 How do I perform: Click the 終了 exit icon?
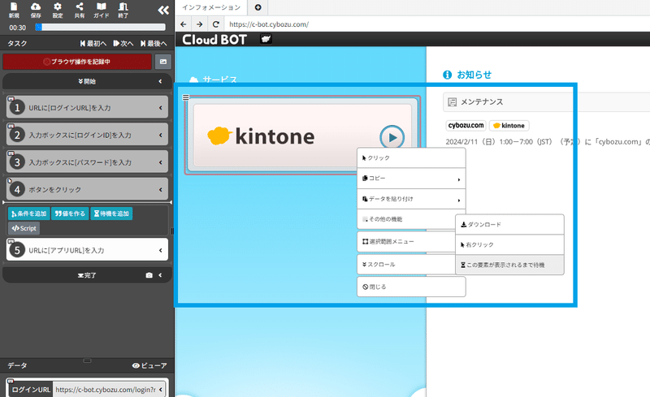[x=123, y=10]
